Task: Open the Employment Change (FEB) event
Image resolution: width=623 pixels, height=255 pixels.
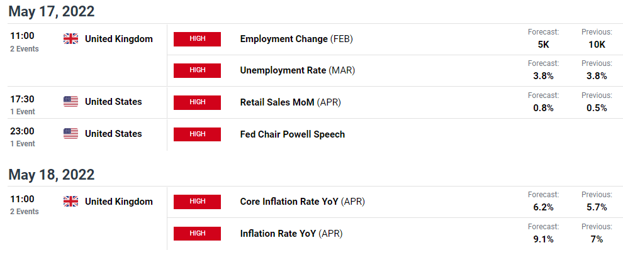Action: [x=296, y=39]
